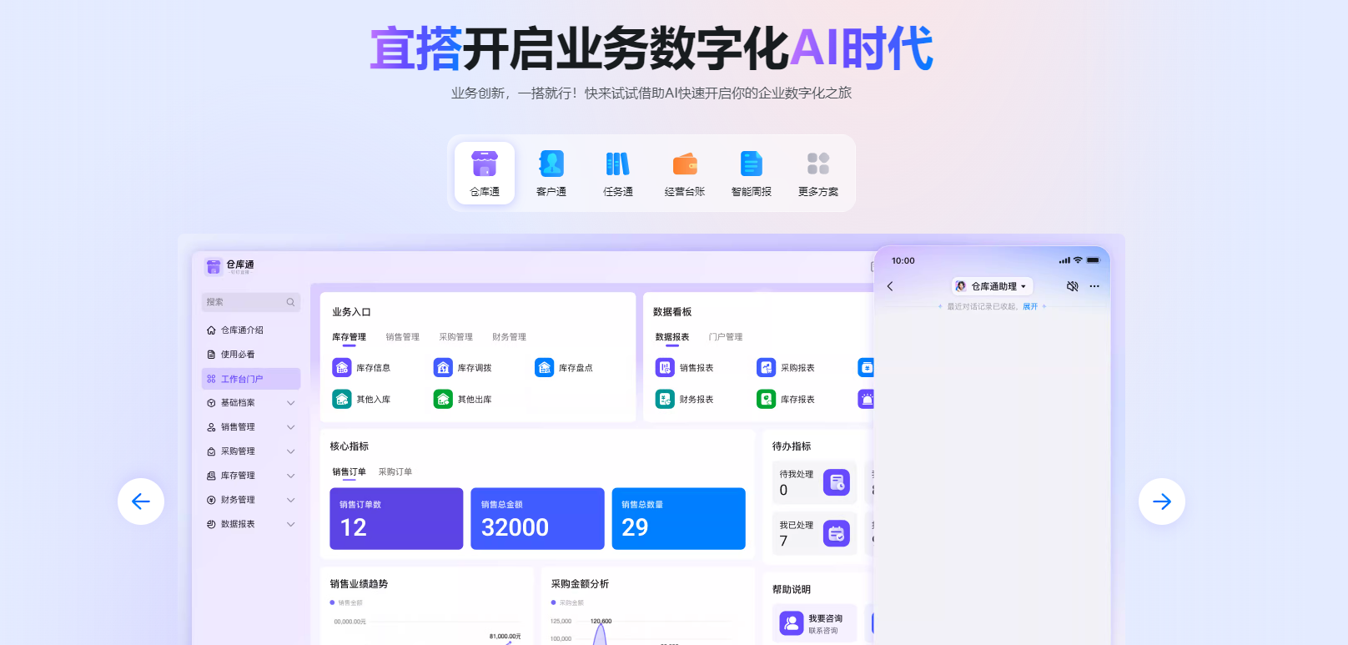Toggle the mute speaker icon on the phone

pos(1073,286)
